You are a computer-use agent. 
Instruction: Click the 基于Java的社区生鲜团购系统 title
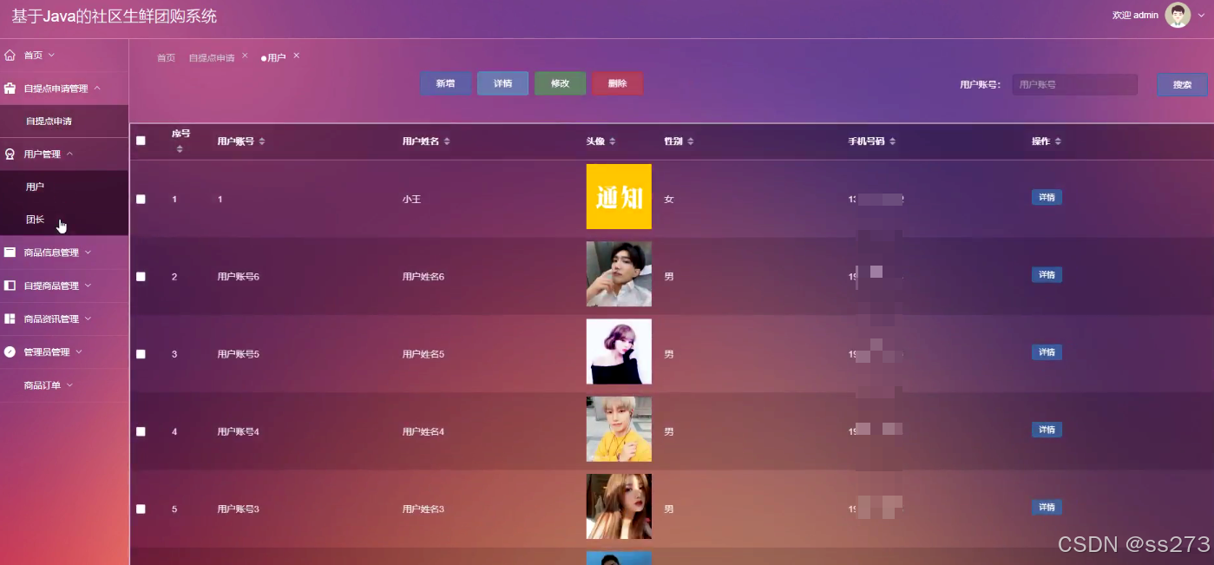click(x=115, y=16)
